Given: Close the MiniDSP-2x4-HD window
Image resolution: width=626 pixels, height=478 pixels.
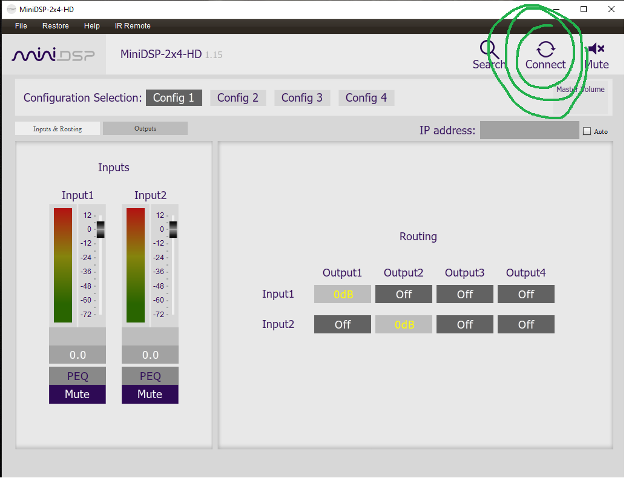Looking at the screenshot, I should (611, 9).
